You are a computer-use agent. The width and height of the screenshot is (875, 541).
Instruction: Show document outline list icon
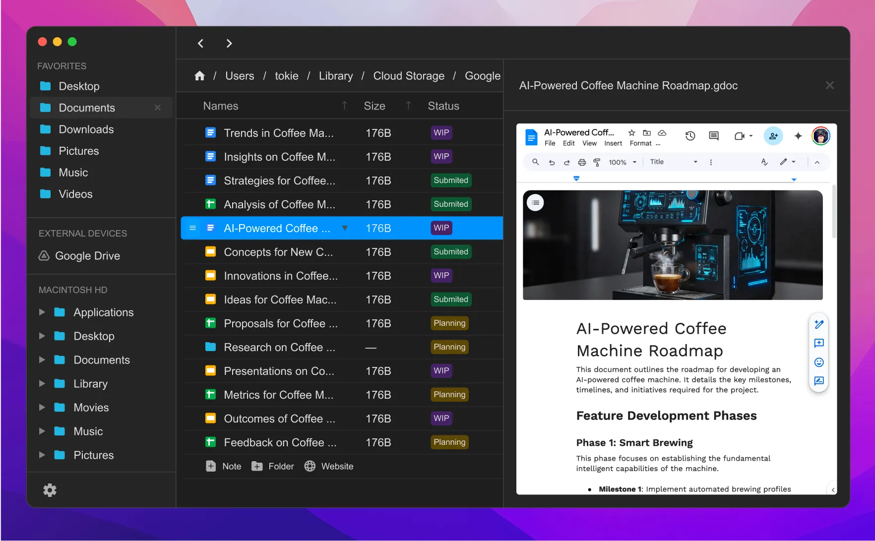[x=535, y=202]
